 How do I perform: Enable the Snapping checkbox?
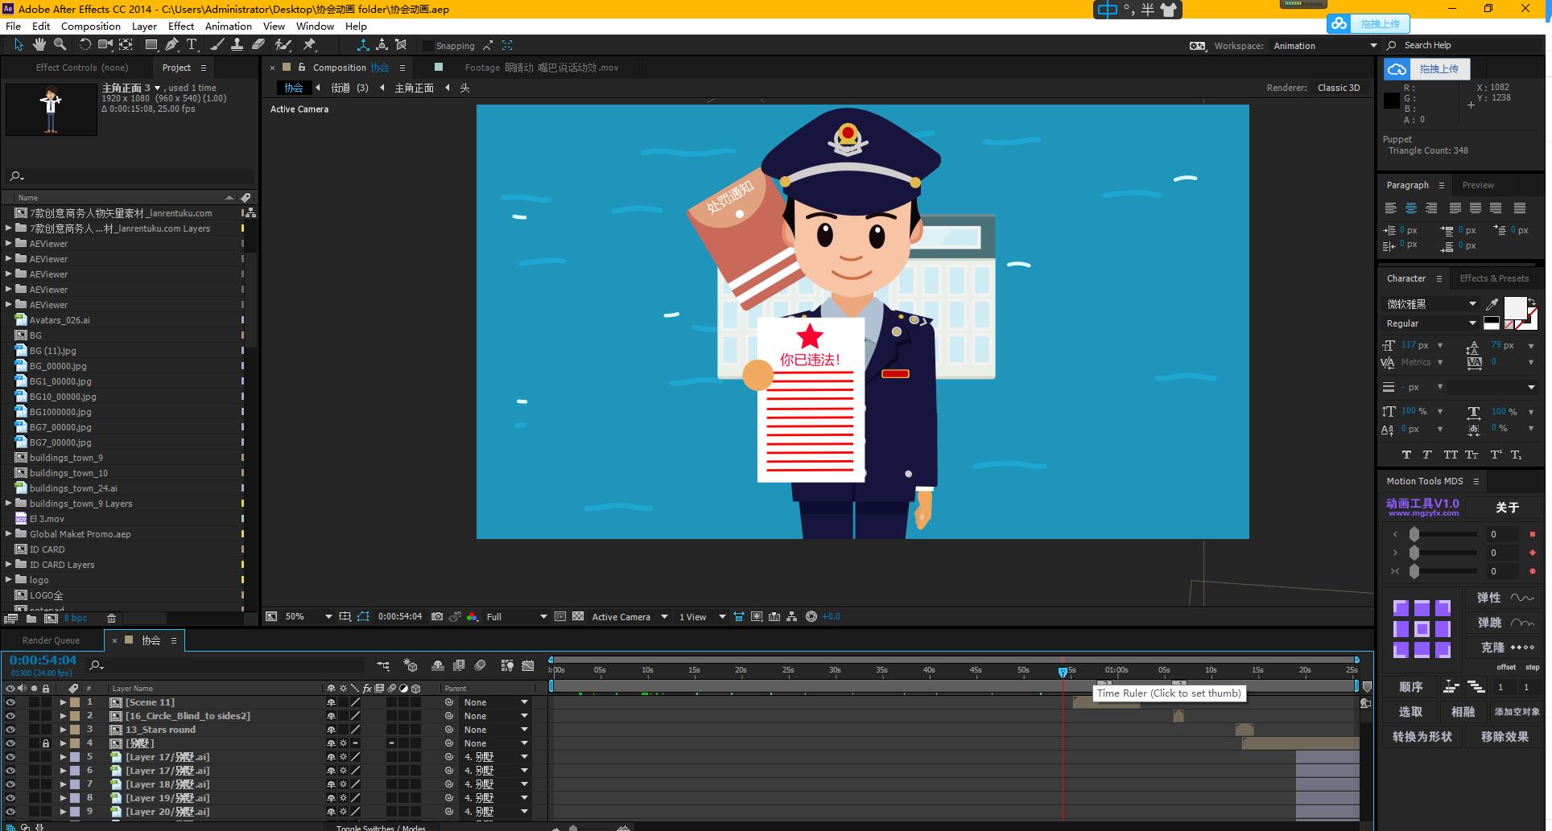tap(428, 46)
